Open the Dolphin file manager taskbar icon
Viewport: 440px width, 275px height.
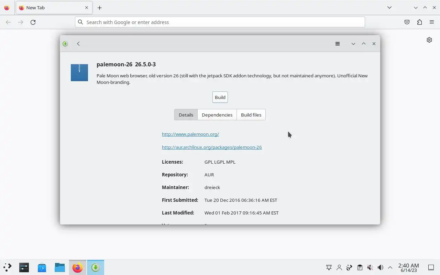60,267
